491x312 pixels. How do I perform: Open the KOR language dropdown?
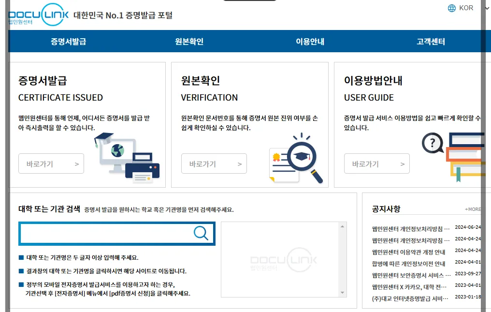(465, 8)
